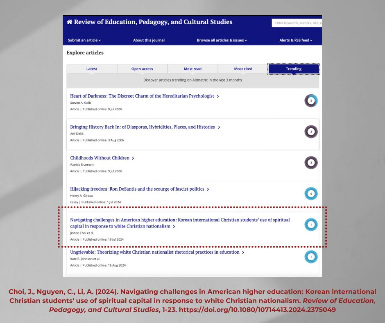Open Altmetric badge for Heart of Darkness article

[x=311, y=100]
